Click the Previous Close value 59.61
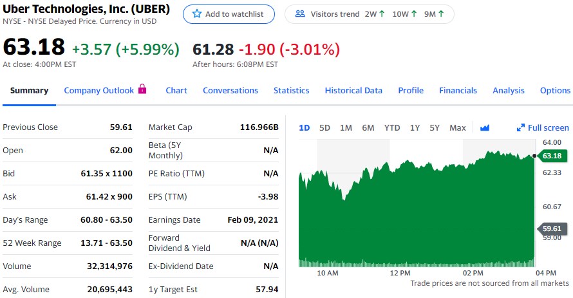 (x=121, y=127)
